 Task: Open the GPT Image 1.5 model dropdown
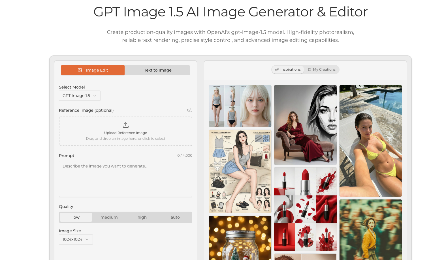coord(80,96)
